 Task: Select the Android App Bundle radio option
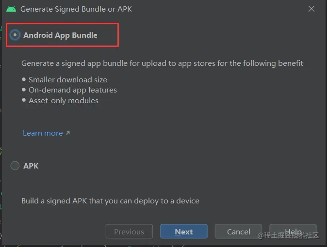point(15,35)
